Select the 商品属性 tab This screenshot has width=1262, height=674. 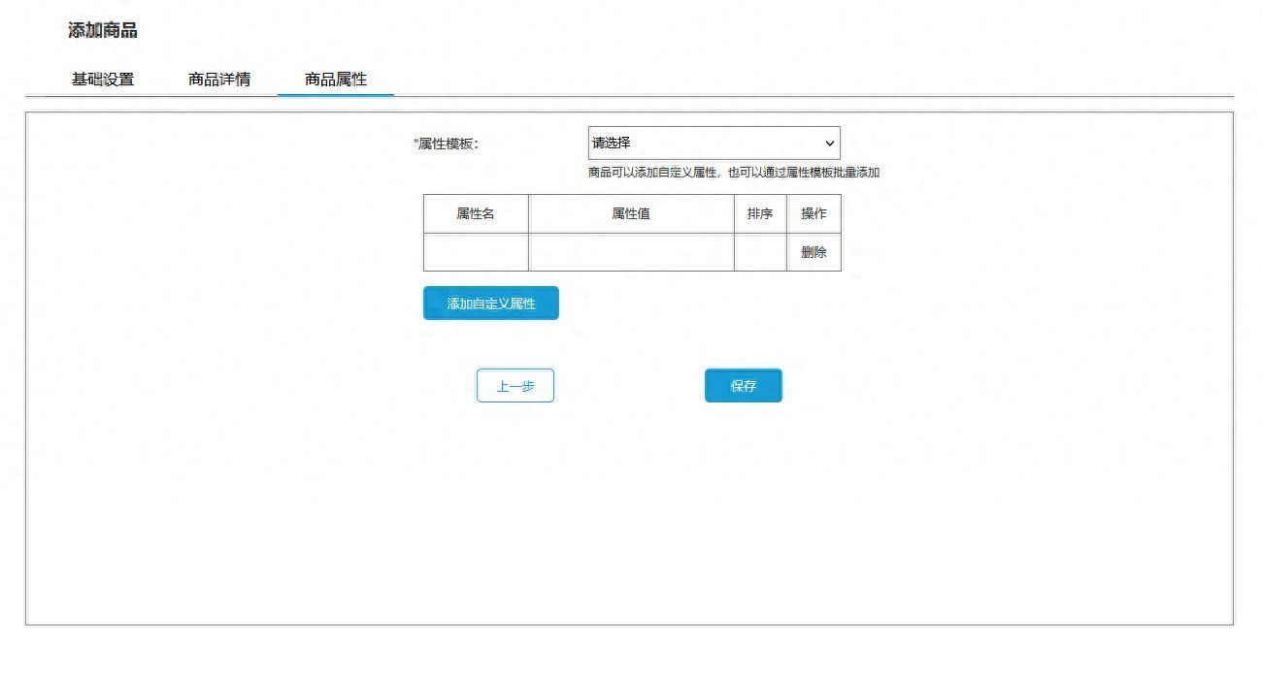pos(336,80)
